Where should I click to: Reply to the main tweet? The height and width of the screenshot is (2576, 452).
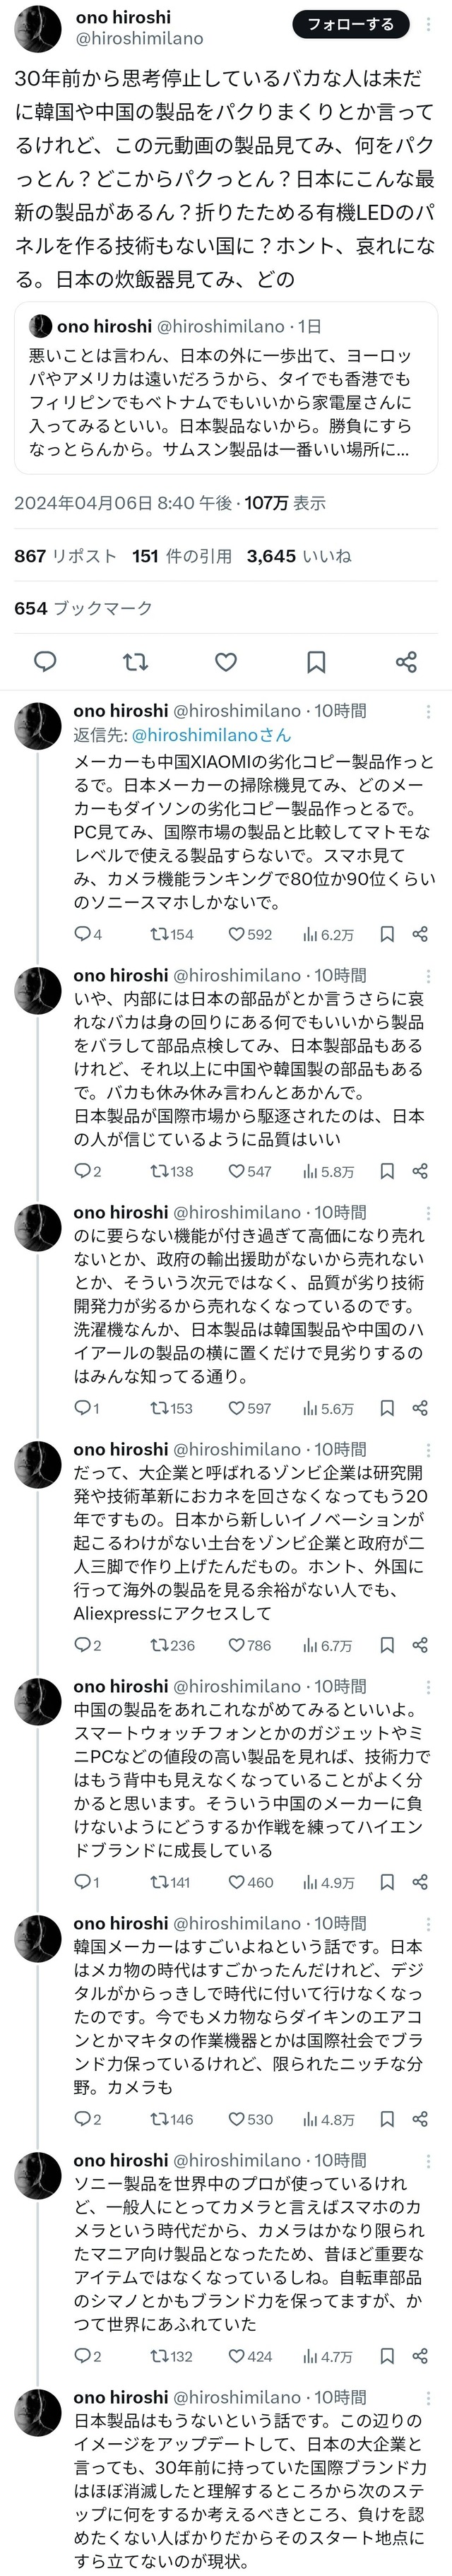[45, 662]
